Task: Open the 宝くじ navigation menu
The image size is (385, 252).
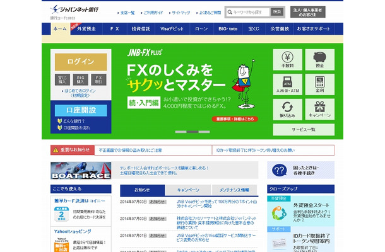Action: point(254,29)
